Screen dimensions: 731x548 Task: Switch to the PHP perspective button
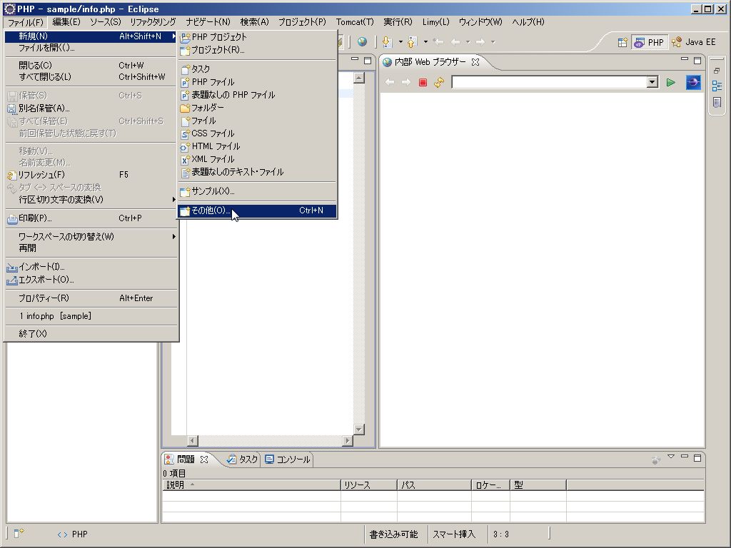click(x=649, y=42)
